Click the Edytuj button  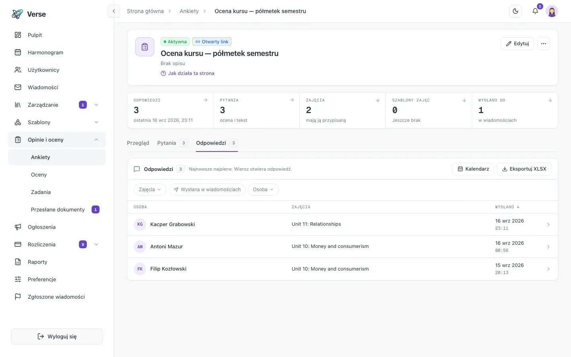pos(517,44)
